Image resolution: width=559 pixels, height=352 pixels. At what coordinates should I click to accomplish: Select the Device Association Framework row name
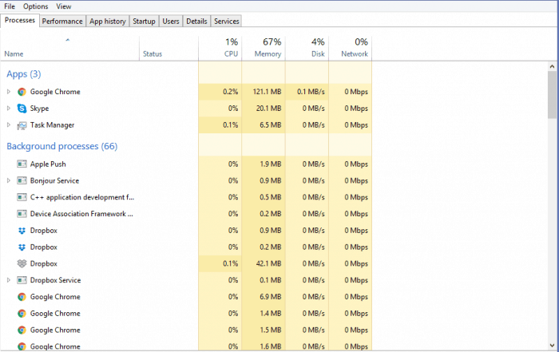coord(81,214)
